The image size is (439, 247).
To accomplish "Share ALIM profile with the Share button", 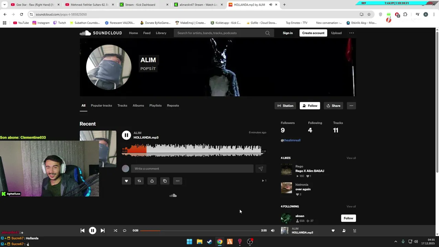I will tap(333, 106).
